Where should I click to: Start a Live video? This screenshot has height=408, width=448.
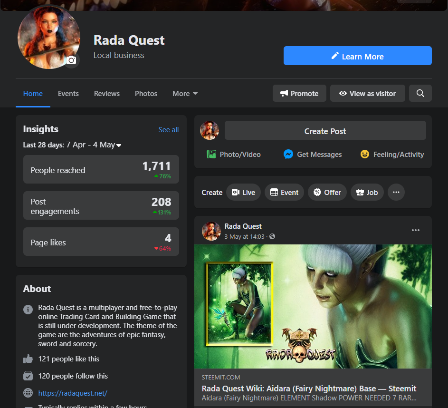[x=243, y=193]
